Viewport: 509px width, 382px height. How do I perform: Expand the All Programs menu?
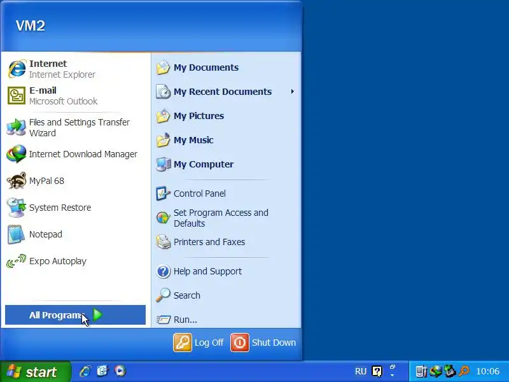point(75,315)
